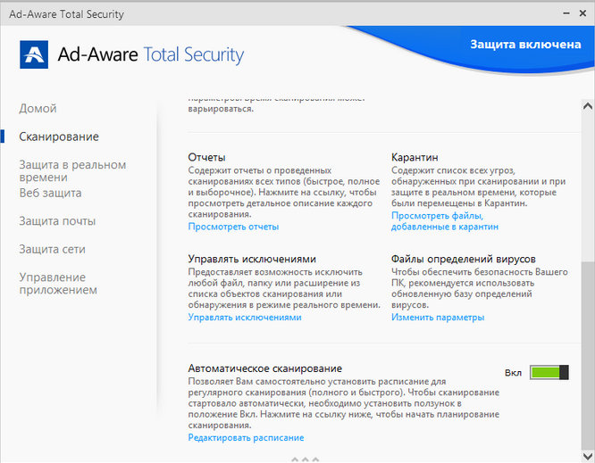Click the Карантин heading
Viewport: 595px width, 463px height.
coord(415,157)
